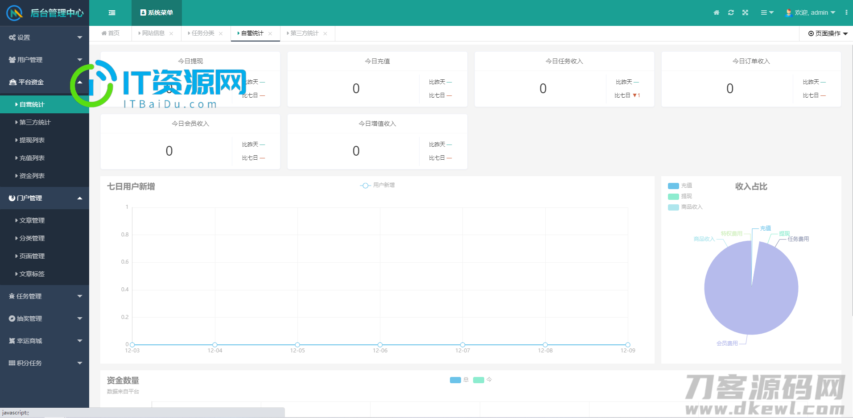853x418 pixels.
Task: Open the 系统菜单 top menu item
Action: (157, 13)
